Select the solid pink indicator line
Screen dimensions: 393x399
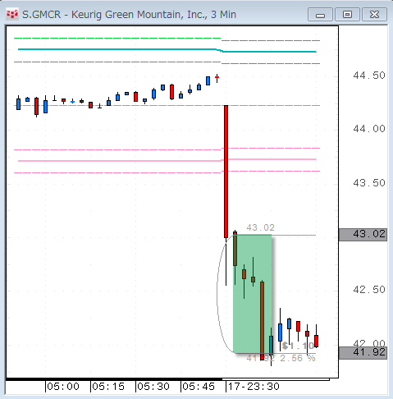[167, 160]
